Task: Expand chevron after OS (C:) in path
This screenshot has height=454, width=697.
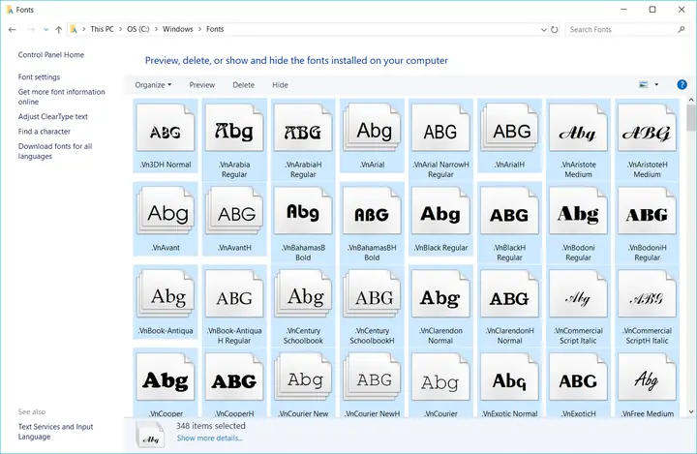Action: point(156,29)
